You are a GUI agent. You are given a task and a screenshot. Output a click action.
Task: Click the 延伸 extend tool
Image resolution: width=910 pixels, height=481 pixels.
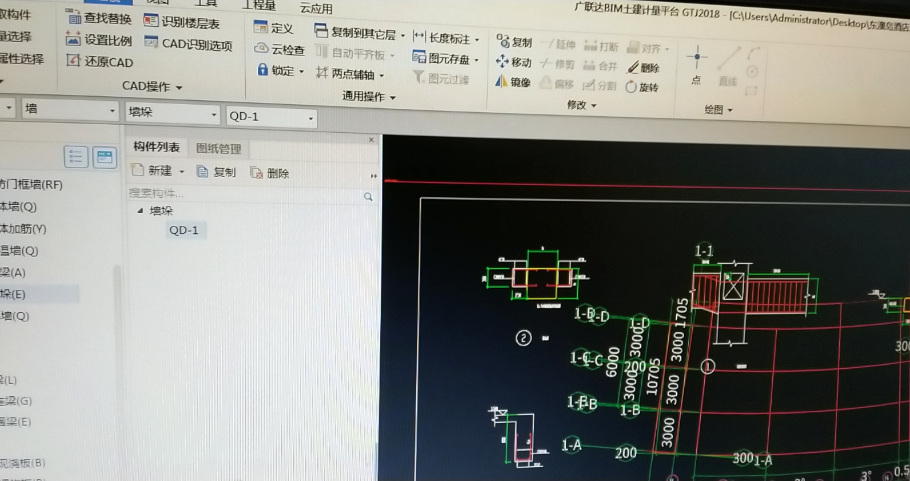(x=558, y=44)
